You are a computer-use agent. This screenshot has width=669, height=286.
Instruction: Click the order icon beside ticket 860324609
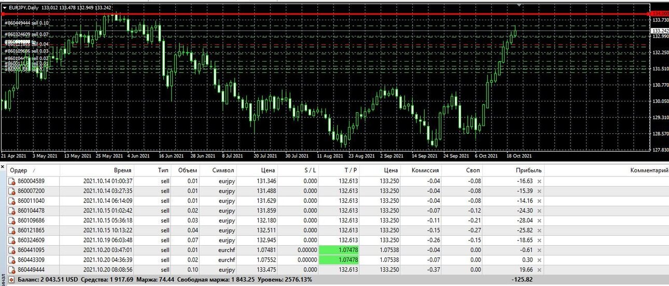point(11,240)
